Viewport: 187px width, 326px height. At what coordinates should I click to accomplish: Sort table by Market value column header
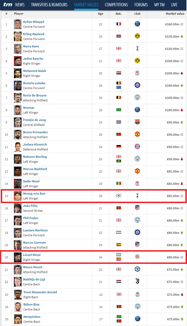[x=175, y=14]
